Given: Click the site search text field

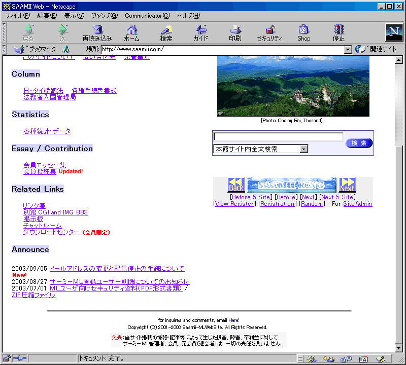Looking at the screenshot, I should (x=279, y=136).
